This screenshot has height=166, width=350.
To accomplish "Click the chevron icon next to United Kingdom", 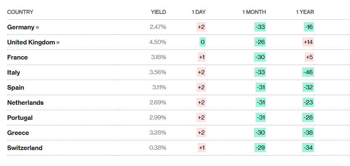I will (58, 42).
